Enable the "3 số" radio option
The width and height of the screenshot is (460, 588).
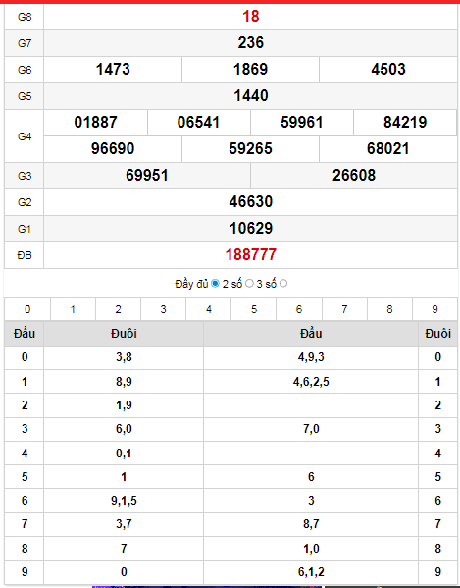(x=283, y=284)
